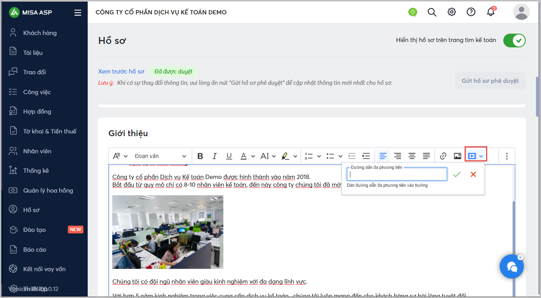Go to Tài liệu in sidebar
The height and width of the screenshot is (298, 541).
33,53
